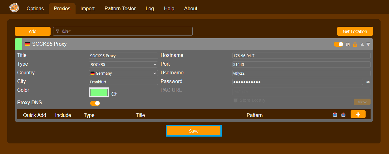Open the Help tab
The image size is (389, 154).
(169, 8)
